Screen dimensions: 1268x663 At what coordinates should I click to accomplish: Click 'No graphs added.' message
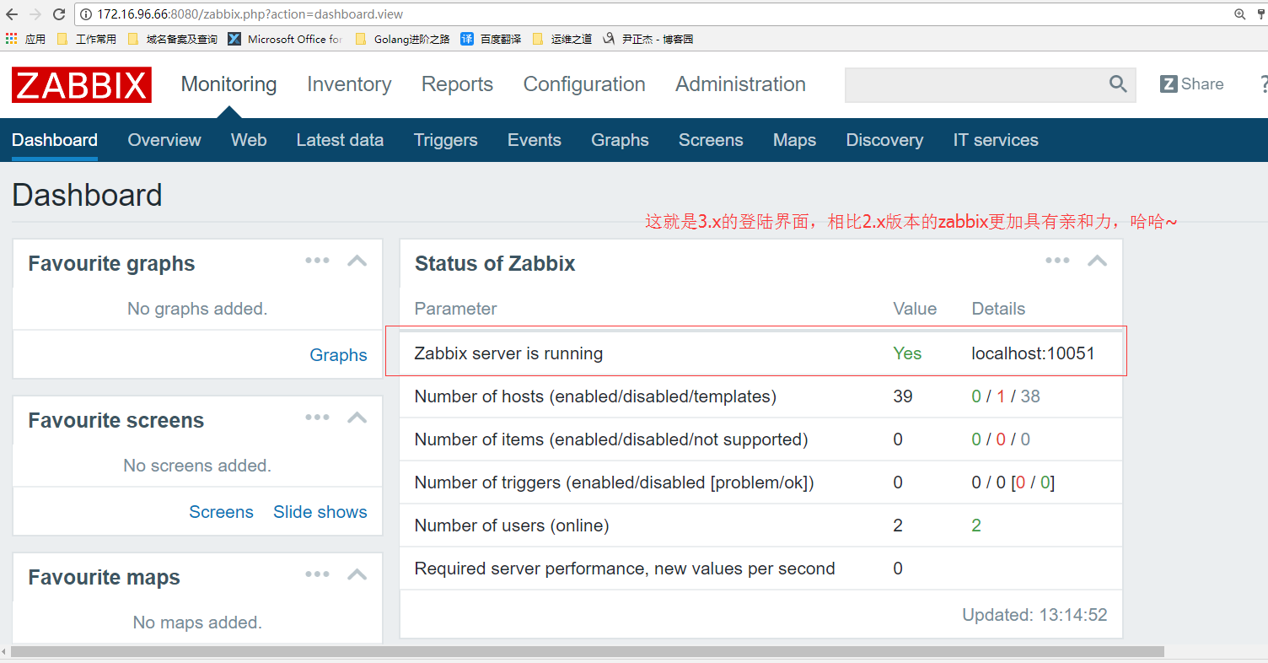coord(197,309)
